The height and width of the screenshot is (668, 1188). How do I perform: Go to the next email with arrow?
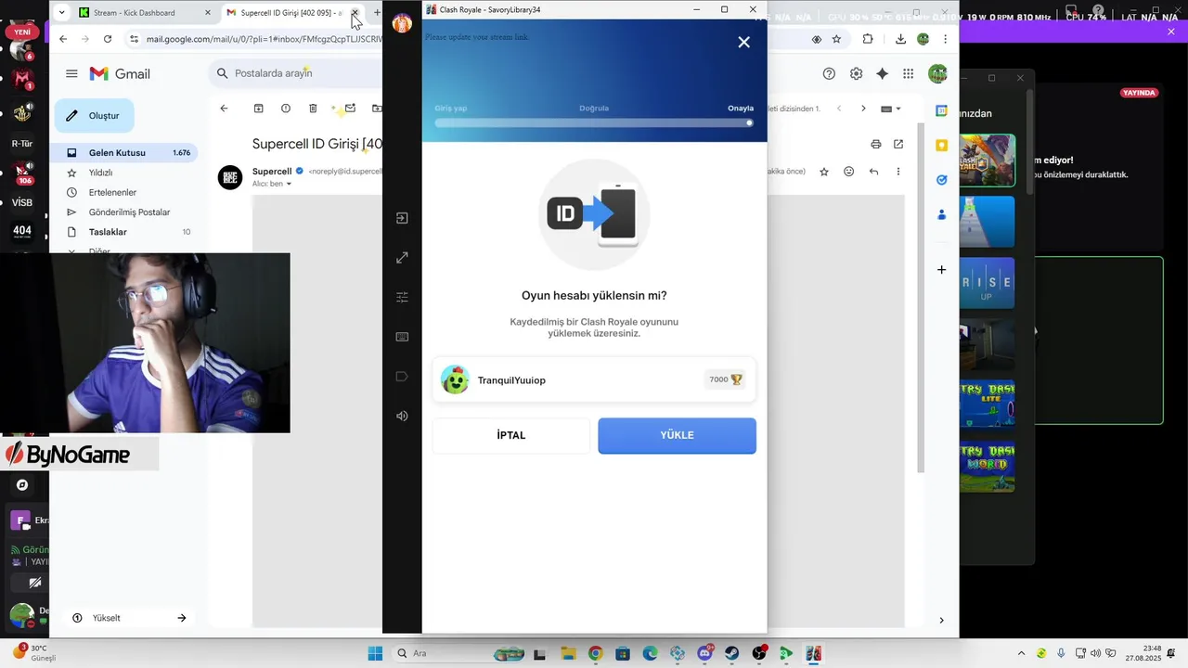863,109
